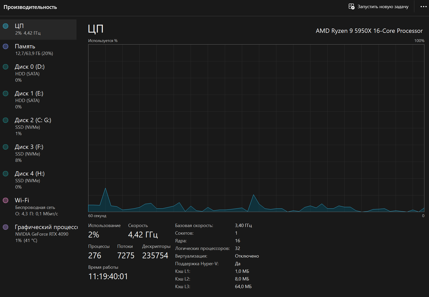Click the 100% graph scale label
Viewport: 429px width, 297px height.
(419, 41)
